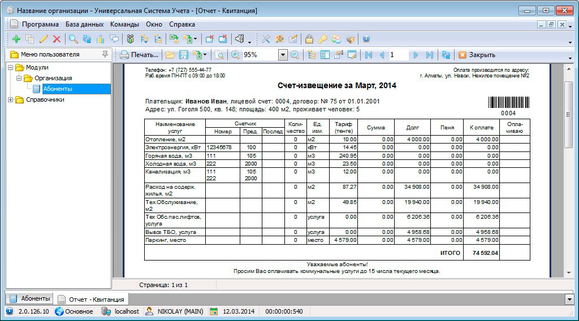Click the Электроэнергия, кВт row label
The height and width of the screenshot is (321, 579).
point(173,148)
